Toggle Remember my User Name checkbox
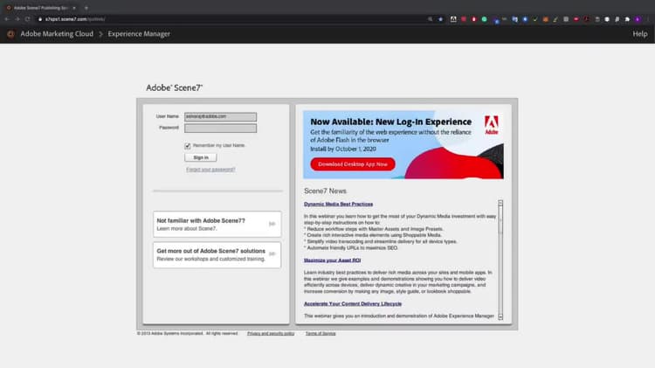Image resolution: width=655 pixels, height=368 pixels. 188,145
